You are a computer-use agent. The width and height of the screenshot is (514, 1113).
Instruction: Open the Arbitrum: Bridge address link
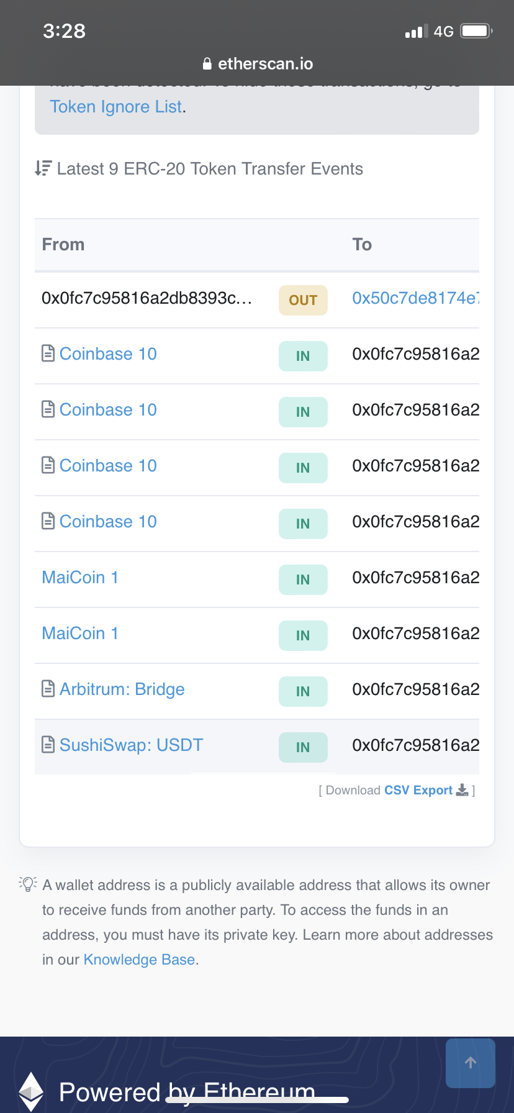tap(122, 689)
